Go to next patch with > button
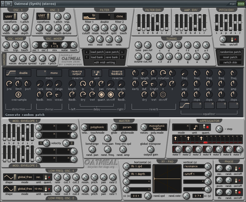246x202 pixels. (122, 52)
